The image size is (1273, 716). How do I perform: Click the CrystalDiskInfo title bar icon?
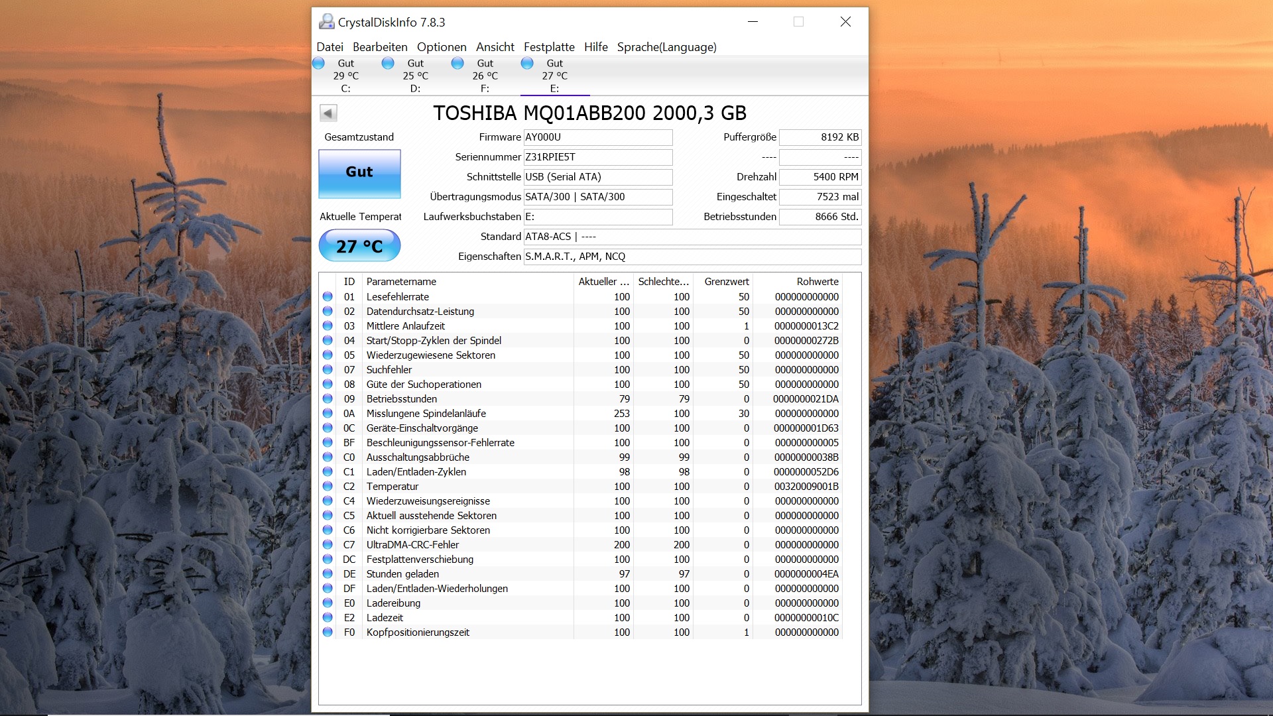pos(326,22)
